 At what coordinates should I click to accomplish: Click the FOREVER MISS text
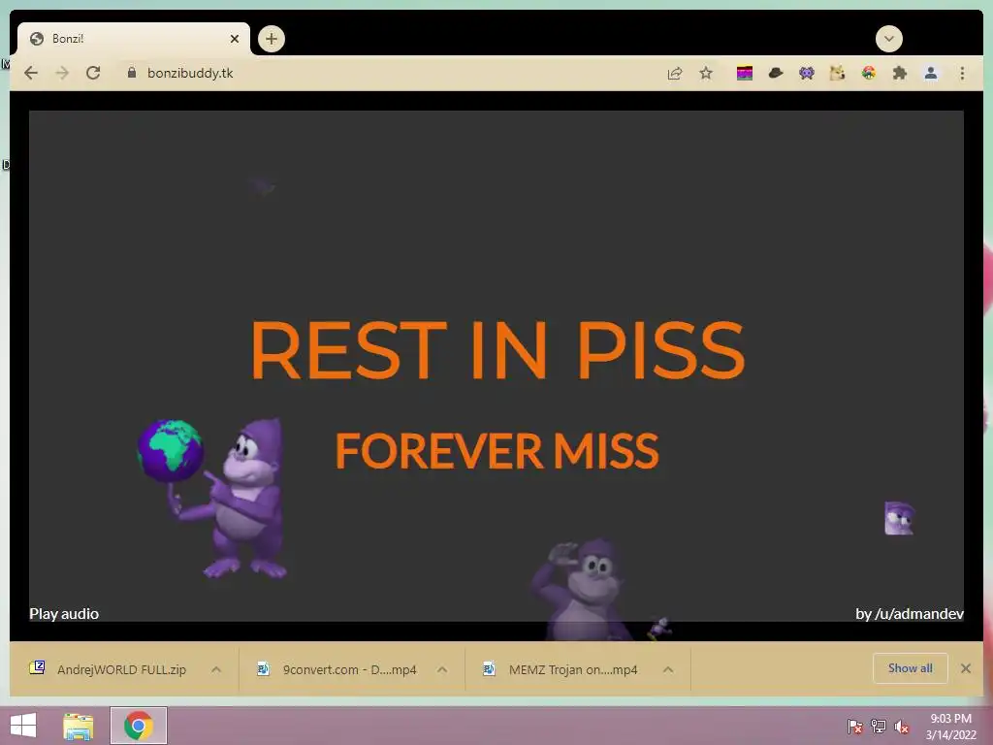point(497,451)
